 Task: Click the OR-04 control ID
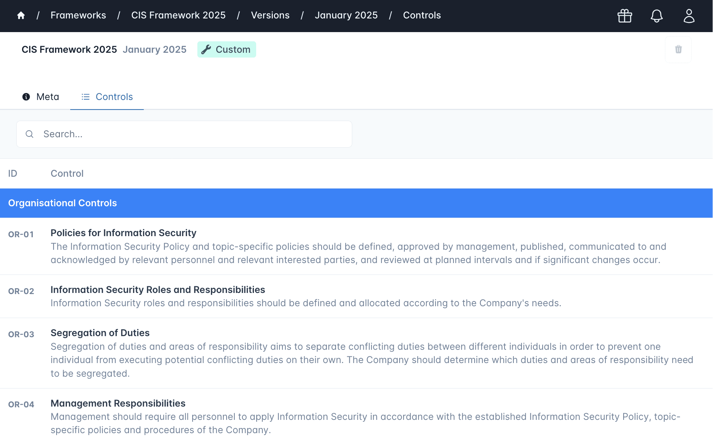tap(21, 404)
